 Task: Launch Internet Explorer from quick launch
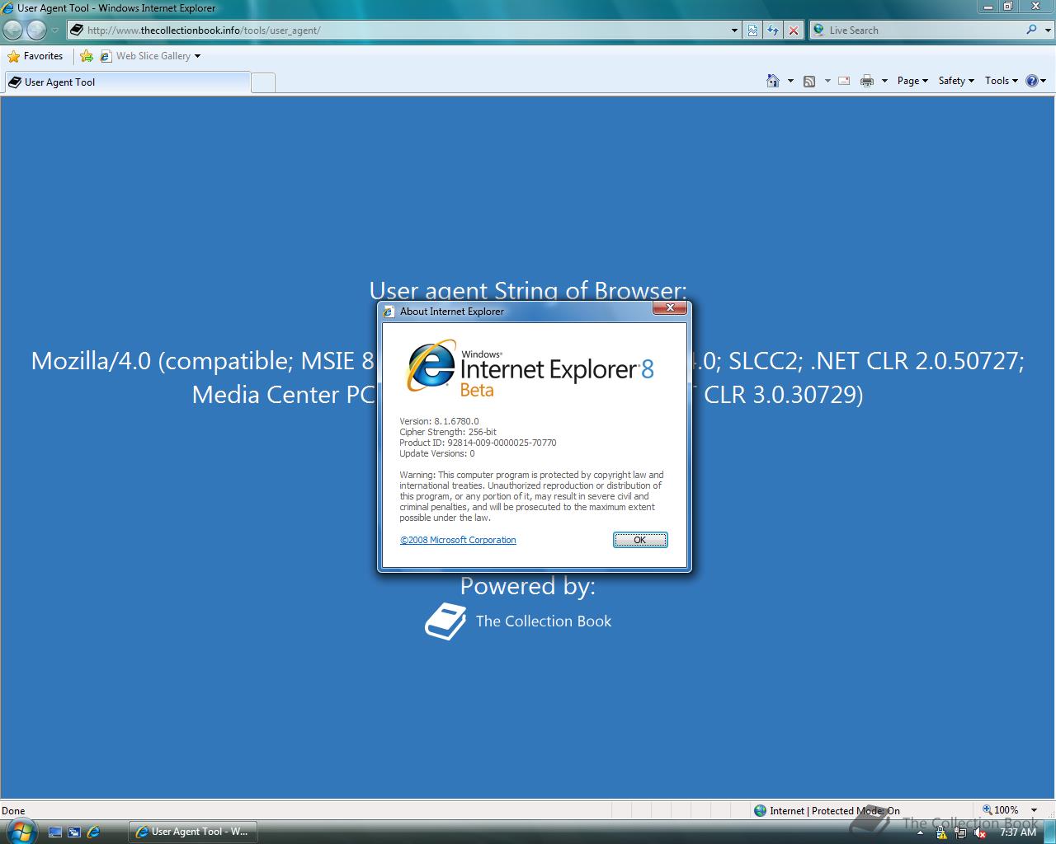(x=93, y=832)
